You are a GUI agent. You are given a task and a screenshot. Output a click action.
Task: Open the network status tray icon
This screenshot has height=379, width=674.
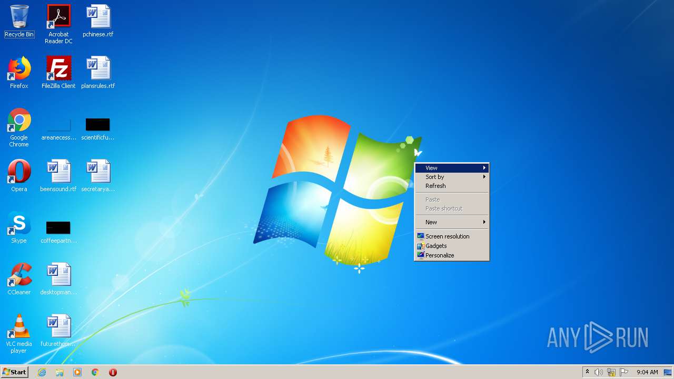(x=611, y=372)
